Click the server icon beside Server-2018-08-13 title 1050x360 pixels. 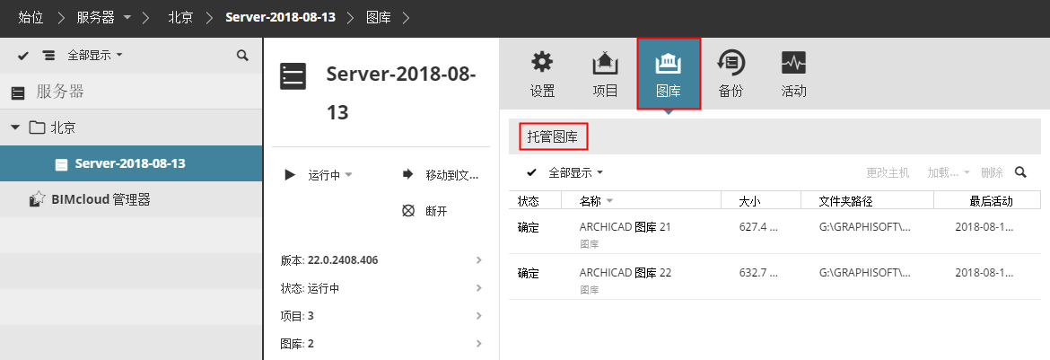point(293,75)
